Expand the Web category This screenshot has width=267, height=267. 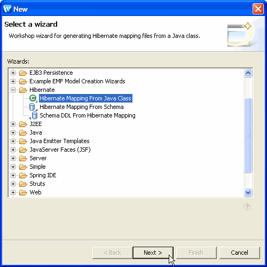click(13, 192)
